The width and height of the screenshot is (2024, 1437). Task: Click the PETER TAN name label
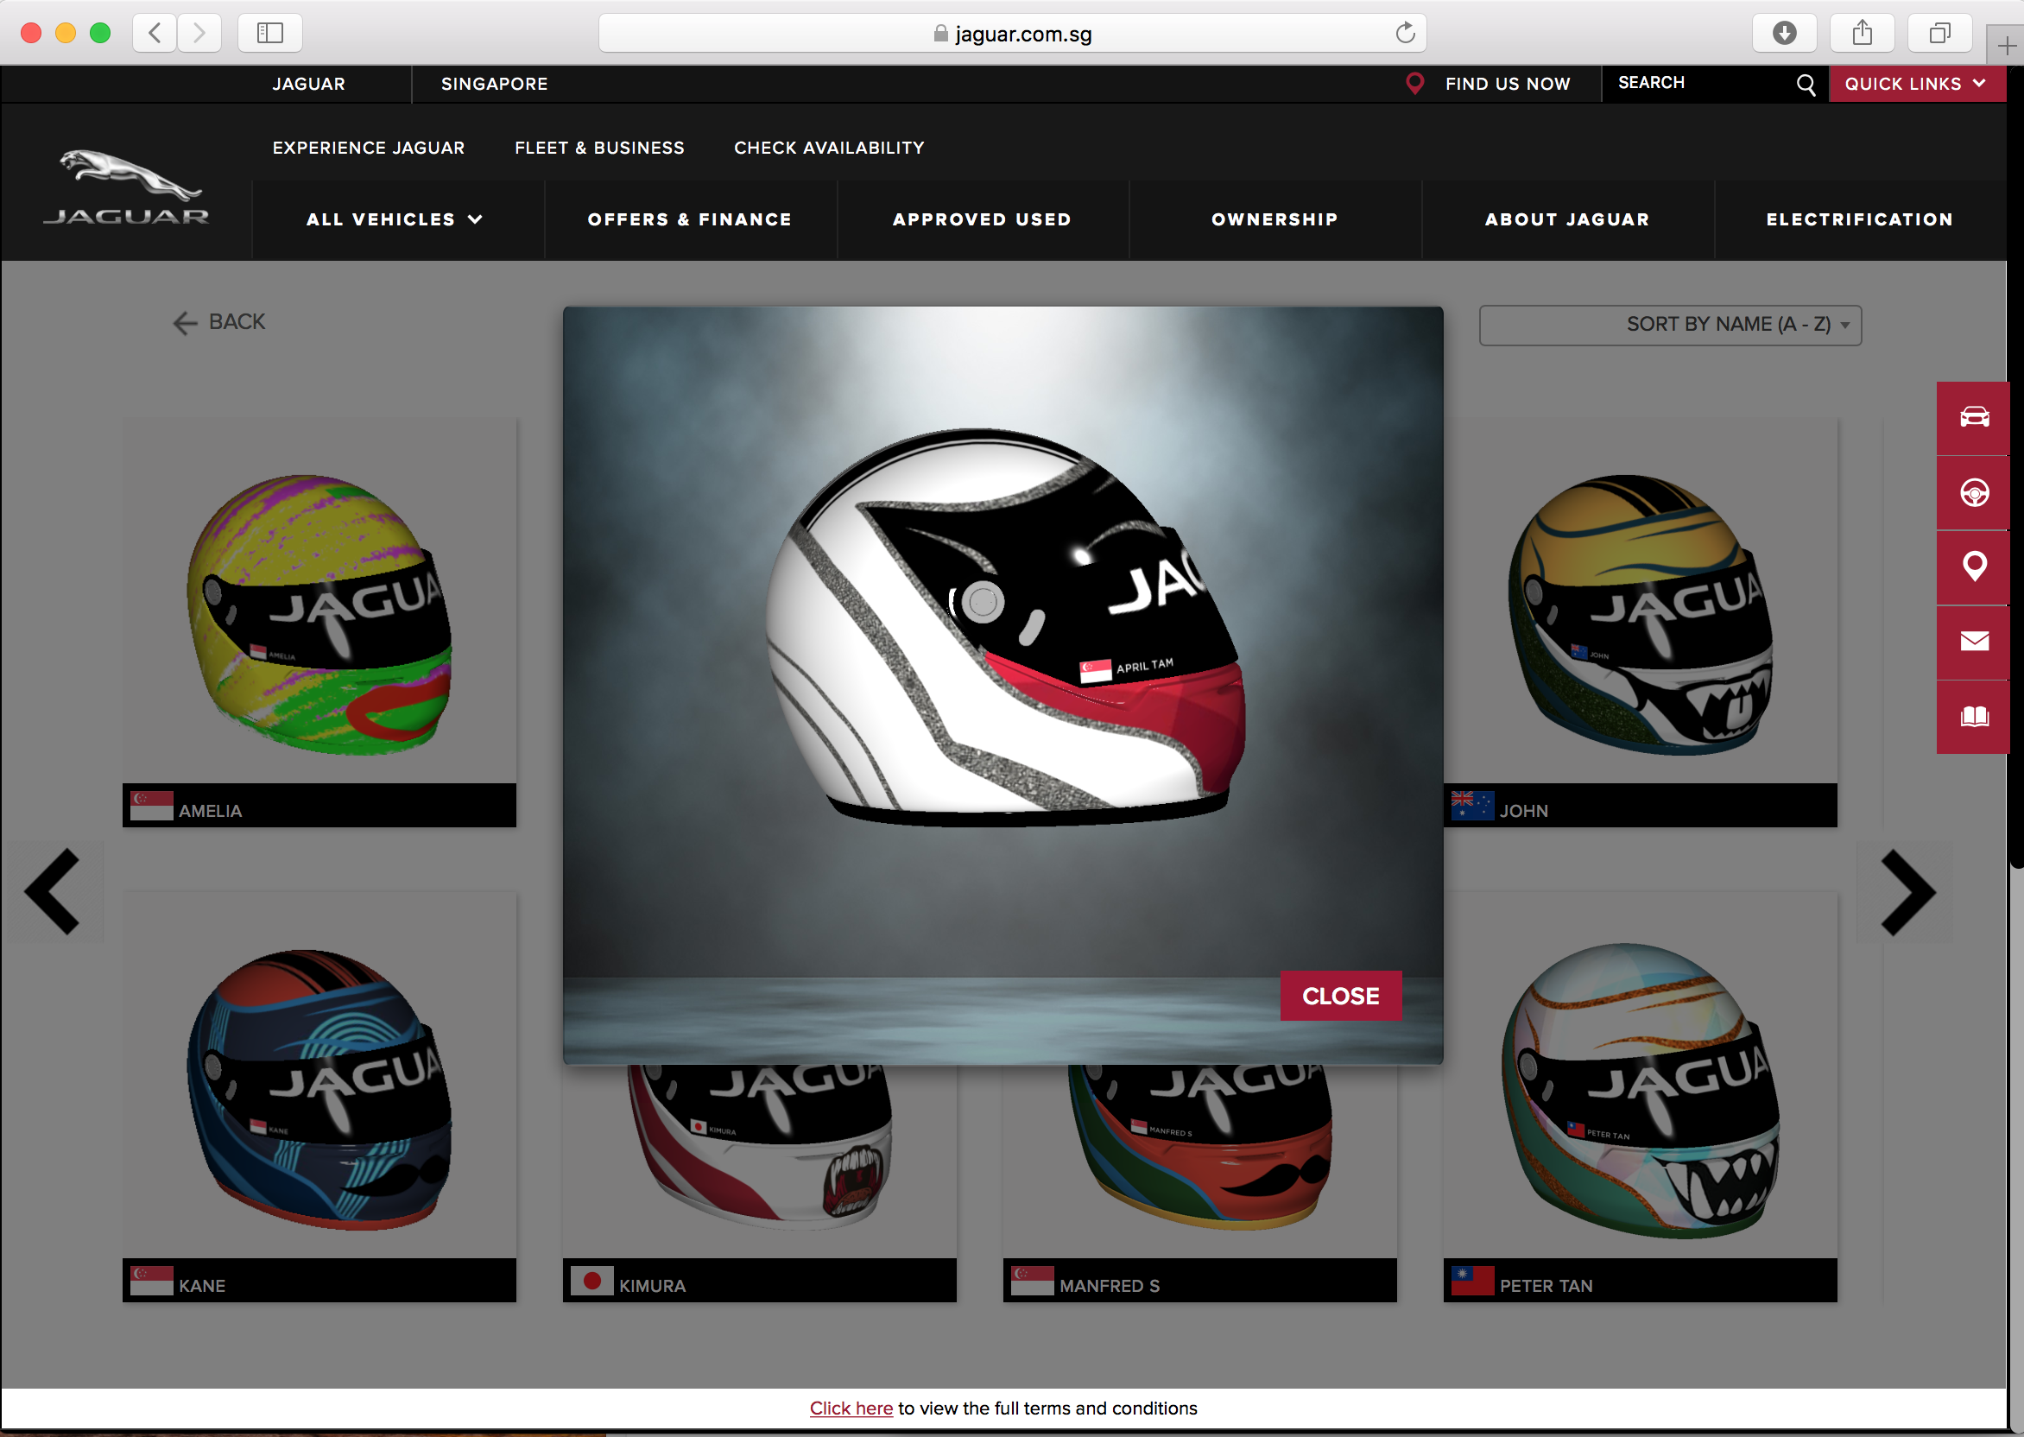[x=1546, y=1285]
